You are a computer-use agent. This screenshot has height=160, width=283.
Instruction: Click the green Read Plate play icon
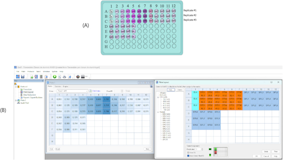pos(55,77)
